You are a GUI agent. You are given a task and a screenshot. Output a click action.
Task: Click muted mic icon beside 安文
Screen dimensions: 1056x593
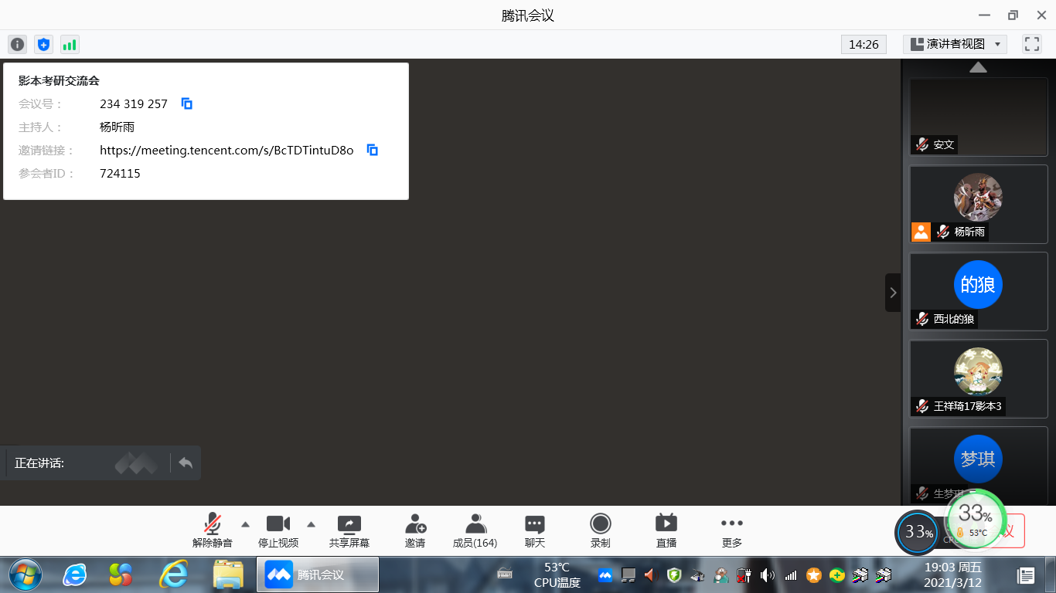(921, 144)
